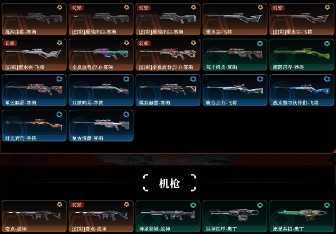The image size is (336, 234).
Task: Click the 荒土机兵-冥驹 name label
Action: (221, 68)
